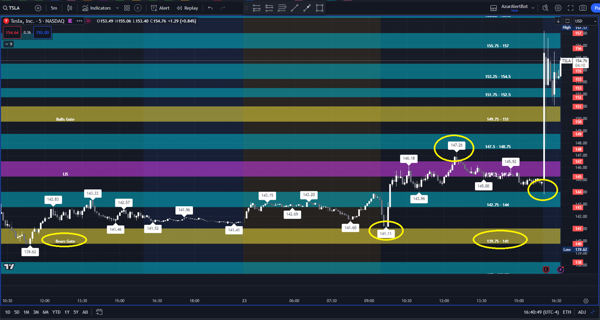The width and height of the screenshot is (600, 320).
Task: Click the circled D toolbar icon
Action: [x=138, y=8]
